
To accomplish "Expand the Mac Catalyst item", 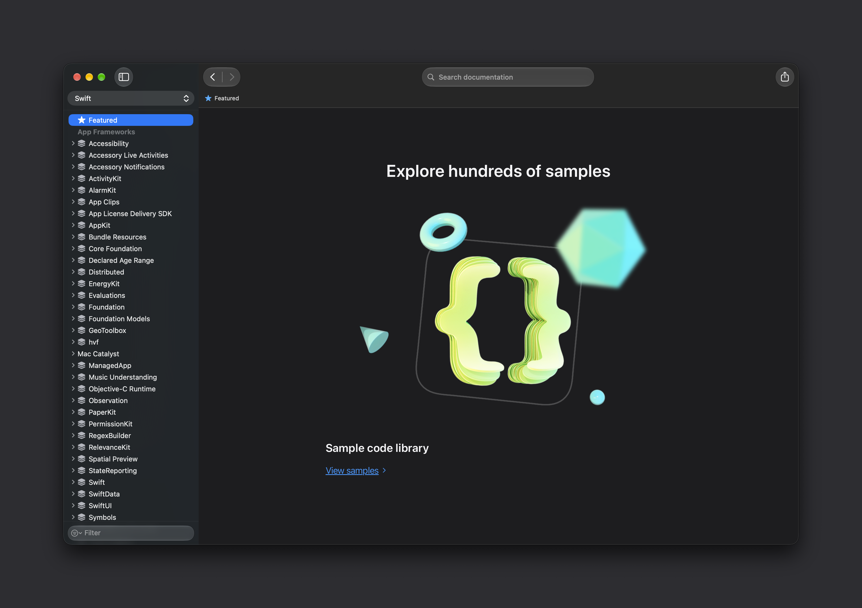I will click(73, 354).
